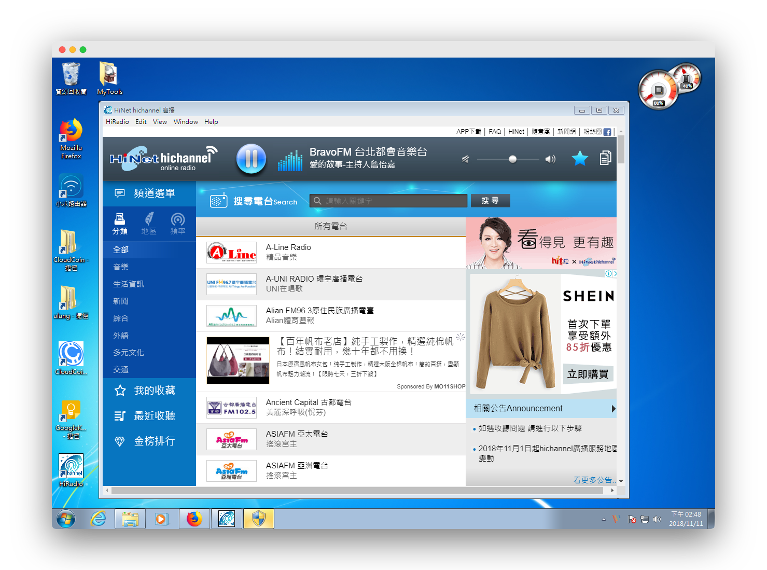
Task: Open 最近收聽 recently played section
Action: 149,416
